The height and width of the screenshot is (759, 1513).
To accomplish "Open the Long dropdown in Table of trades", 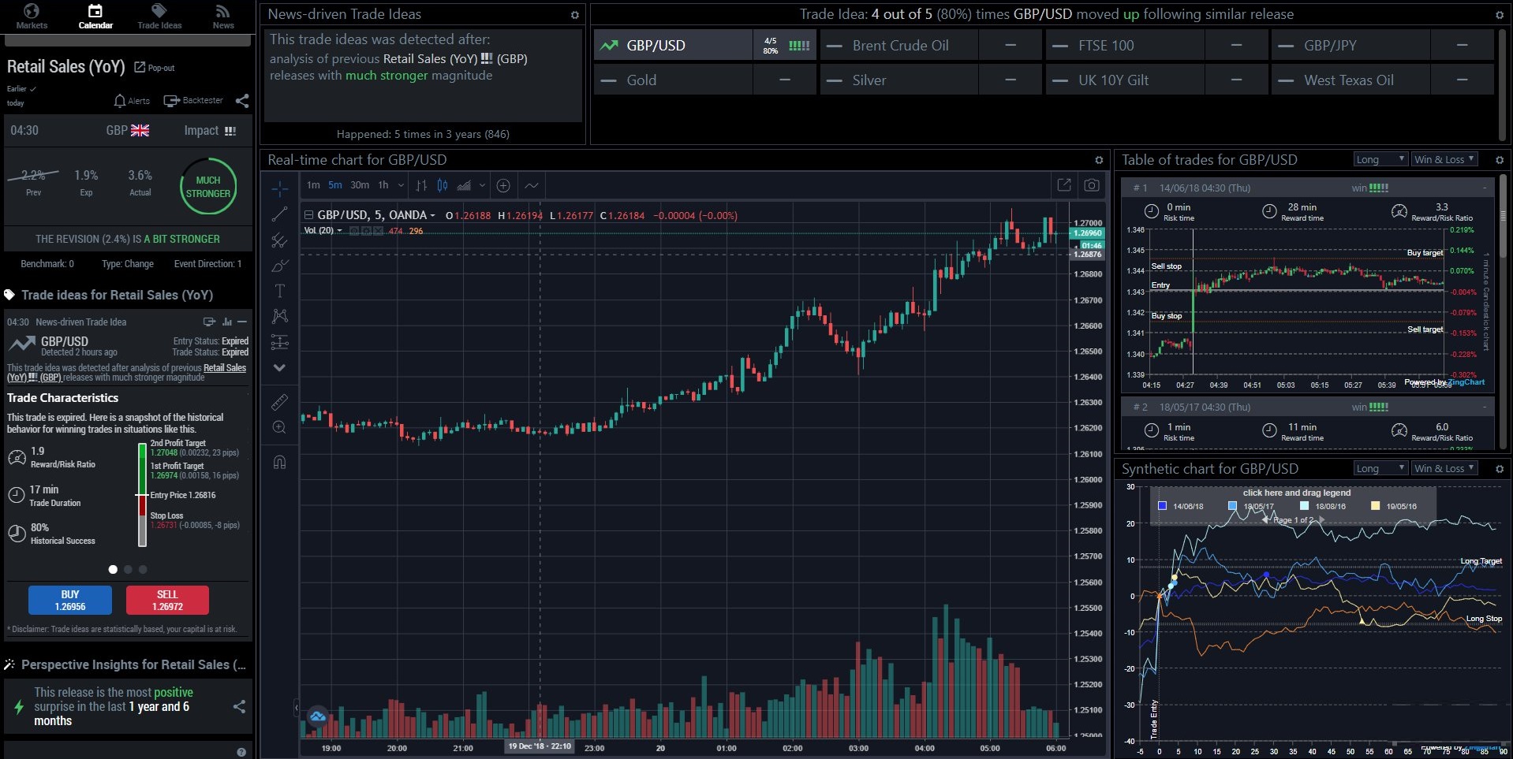I will coord(1380,159).
